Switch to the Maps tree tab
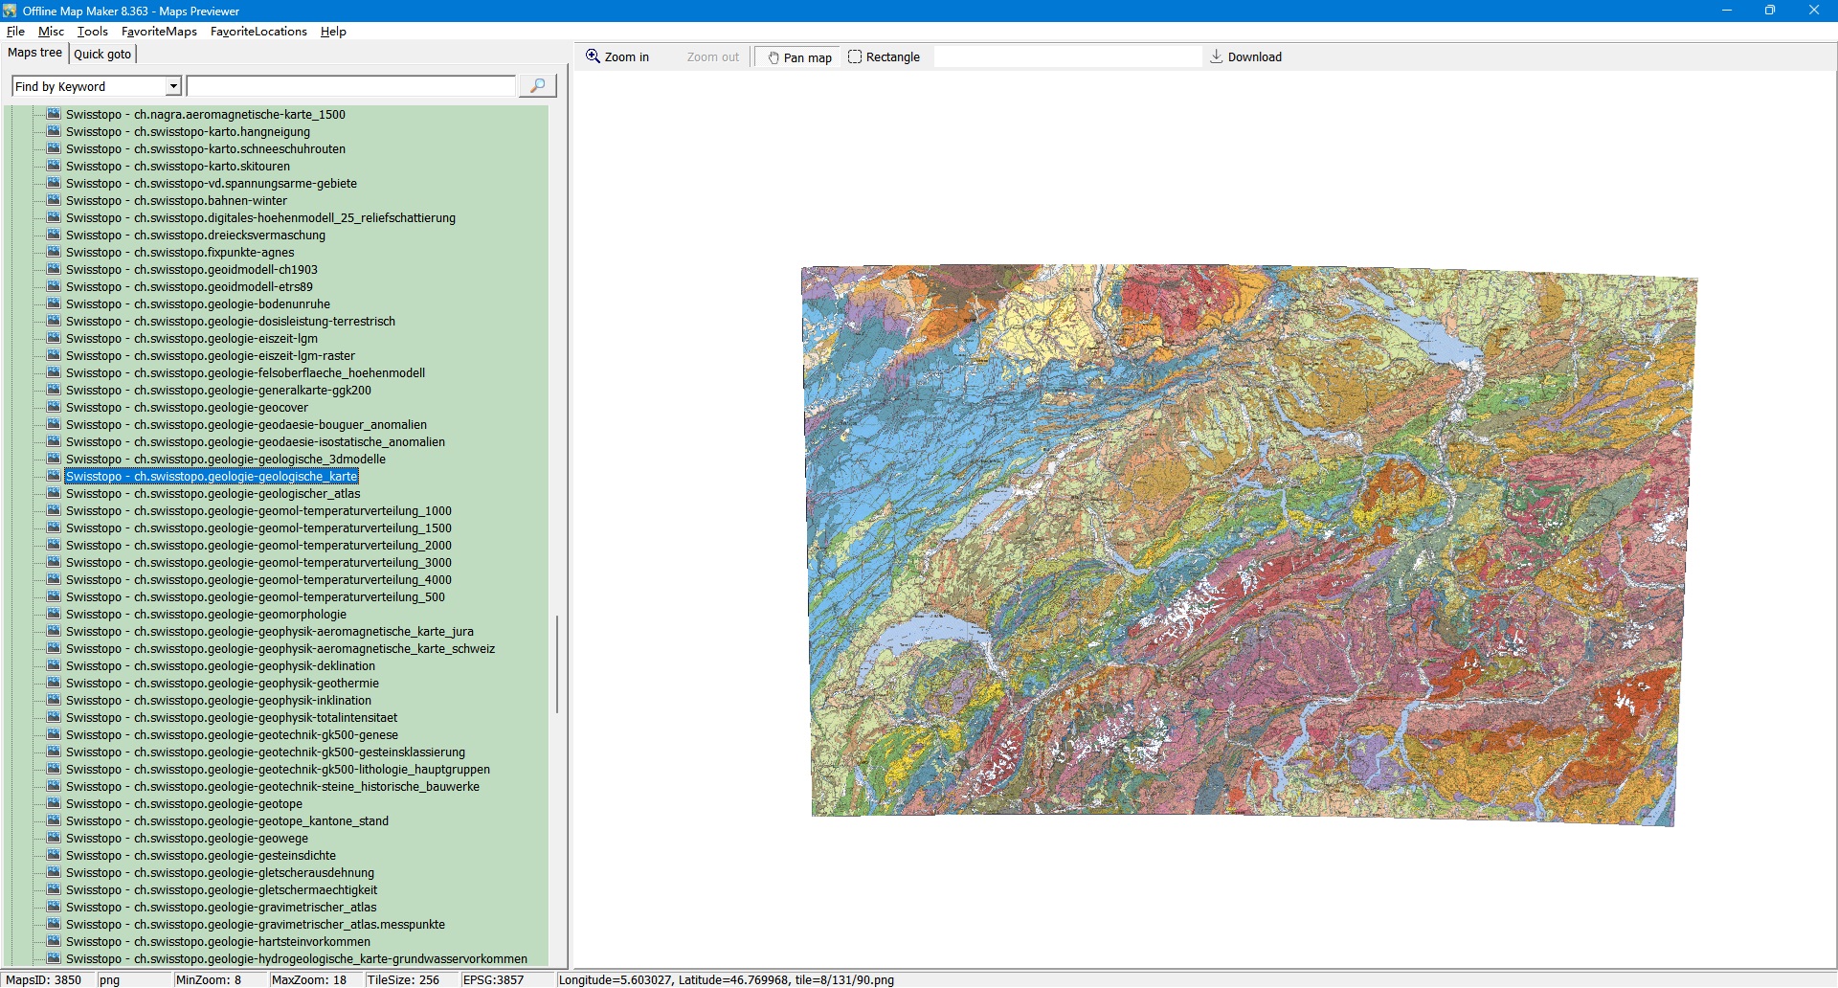The image size is (1838, 988). (x=34, y=53)
